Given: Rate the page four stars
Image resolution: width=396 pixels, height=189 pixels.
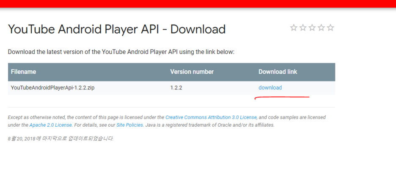Looking at the screenshot, I should pos(321,28).
